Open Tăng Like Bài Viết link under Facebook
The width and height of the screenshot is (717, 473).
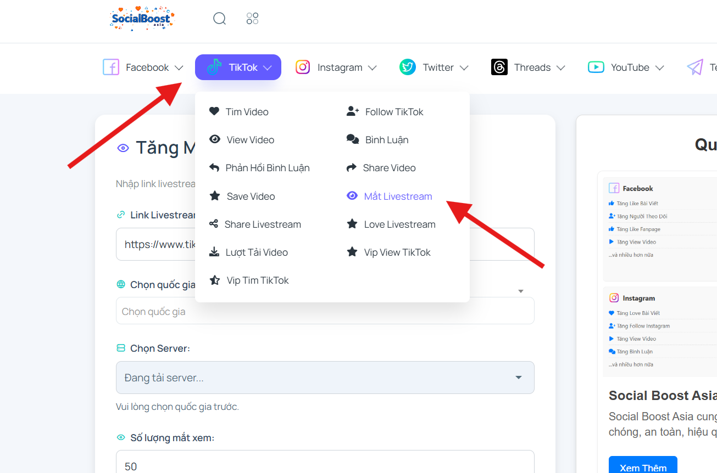click(x=637, y=203)
